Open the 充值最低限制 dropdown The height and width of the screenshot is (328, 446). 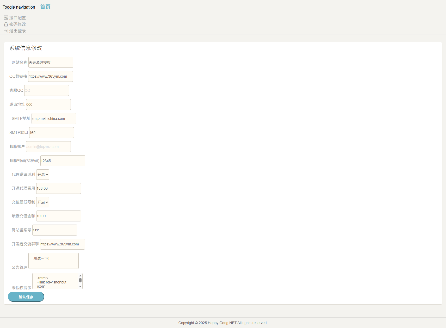point(43,202)
